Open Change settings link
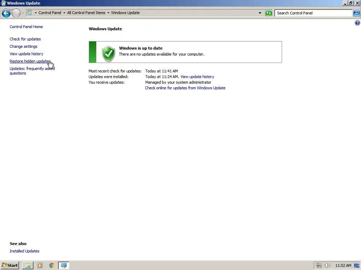The image size is (361, 270). click(24, 46)
